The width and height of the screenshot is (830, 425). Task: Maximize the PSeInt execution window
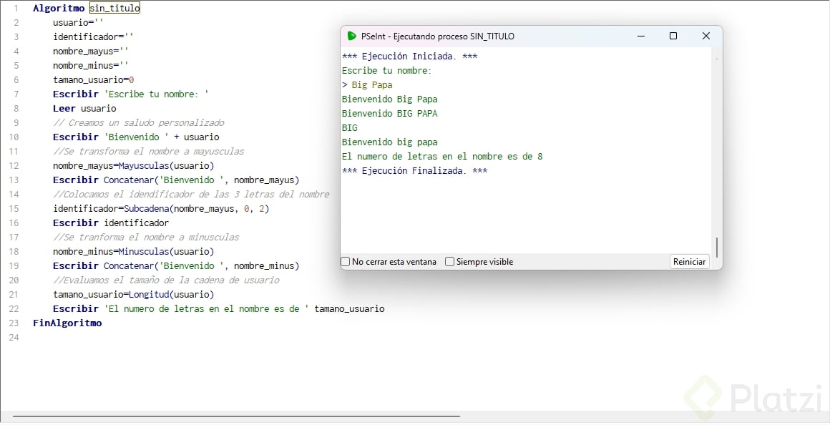coord(673,36)
